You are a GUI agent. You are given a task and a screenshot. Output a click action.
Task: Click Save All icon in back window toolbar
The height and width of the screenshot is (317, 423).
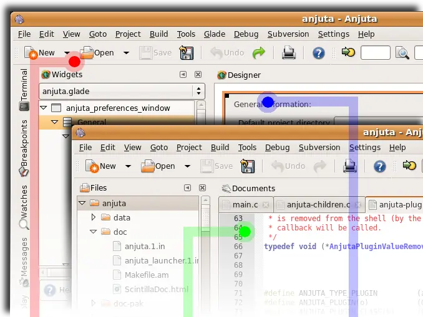pos(187,52)
